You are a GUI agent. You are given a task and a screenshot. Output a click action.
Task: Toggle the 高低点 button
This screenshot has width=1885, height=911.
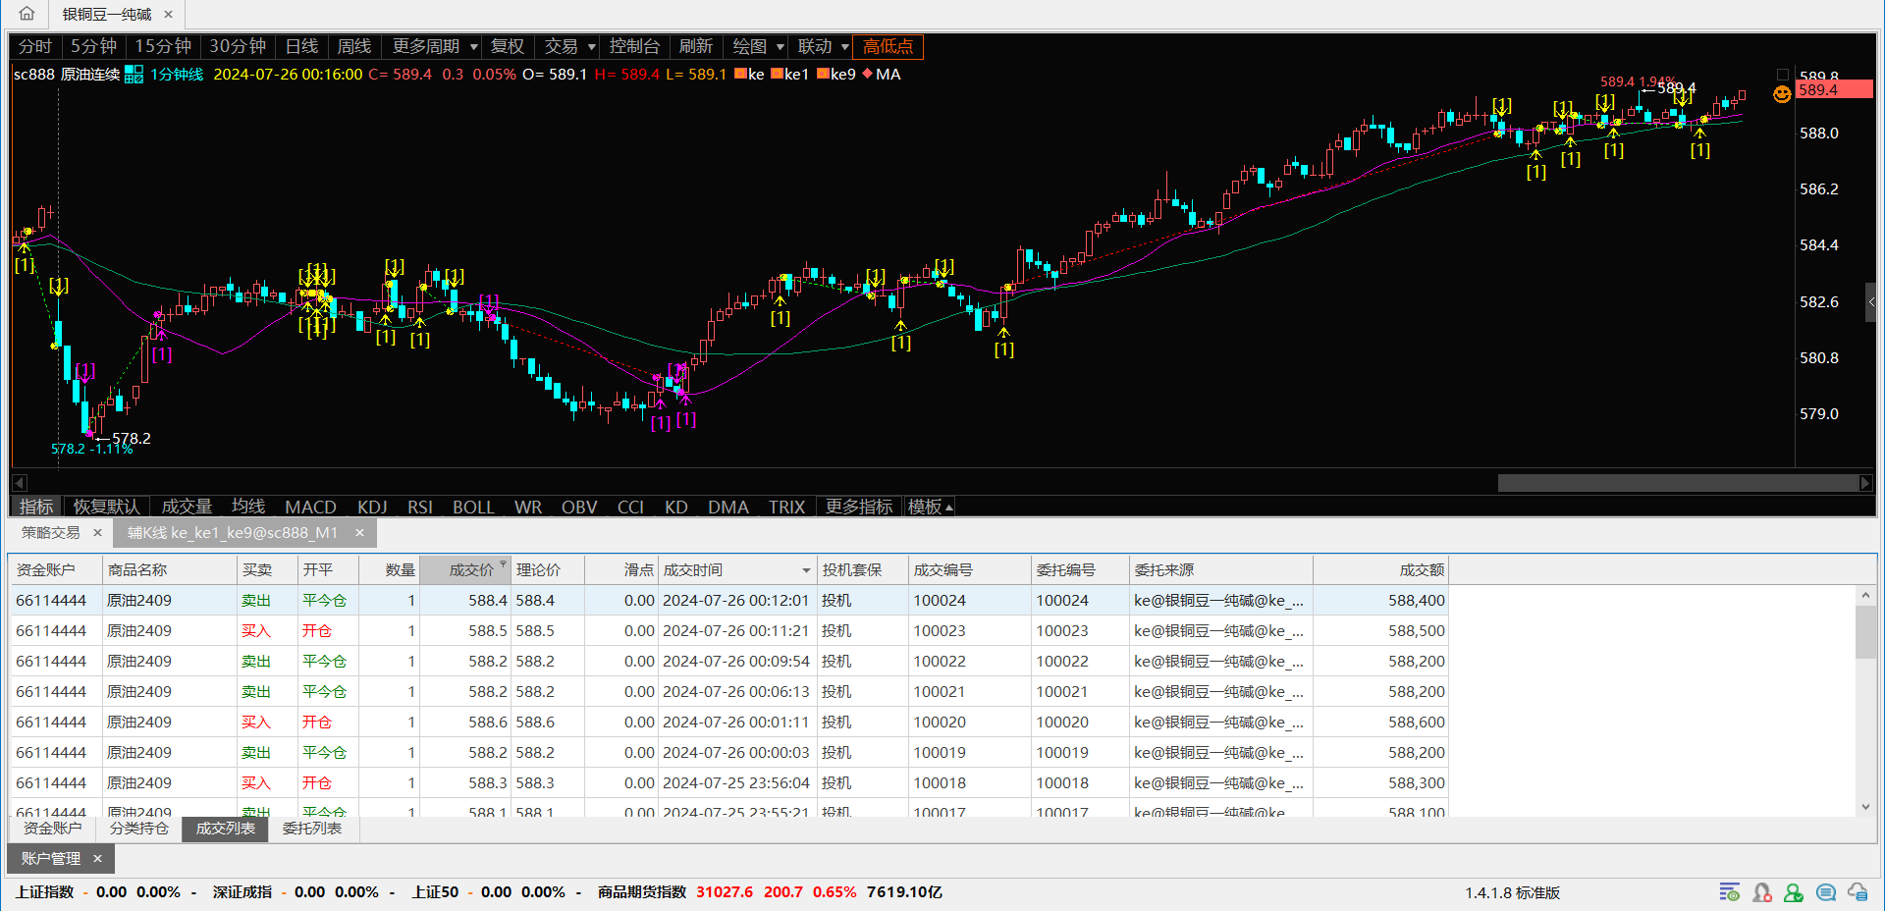coord(888,46)
